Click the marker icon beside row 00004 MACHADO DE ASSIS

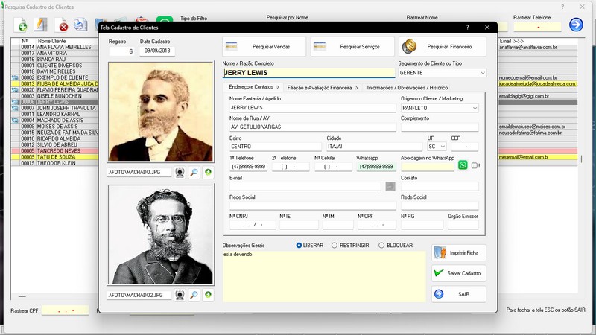[15, 120]
